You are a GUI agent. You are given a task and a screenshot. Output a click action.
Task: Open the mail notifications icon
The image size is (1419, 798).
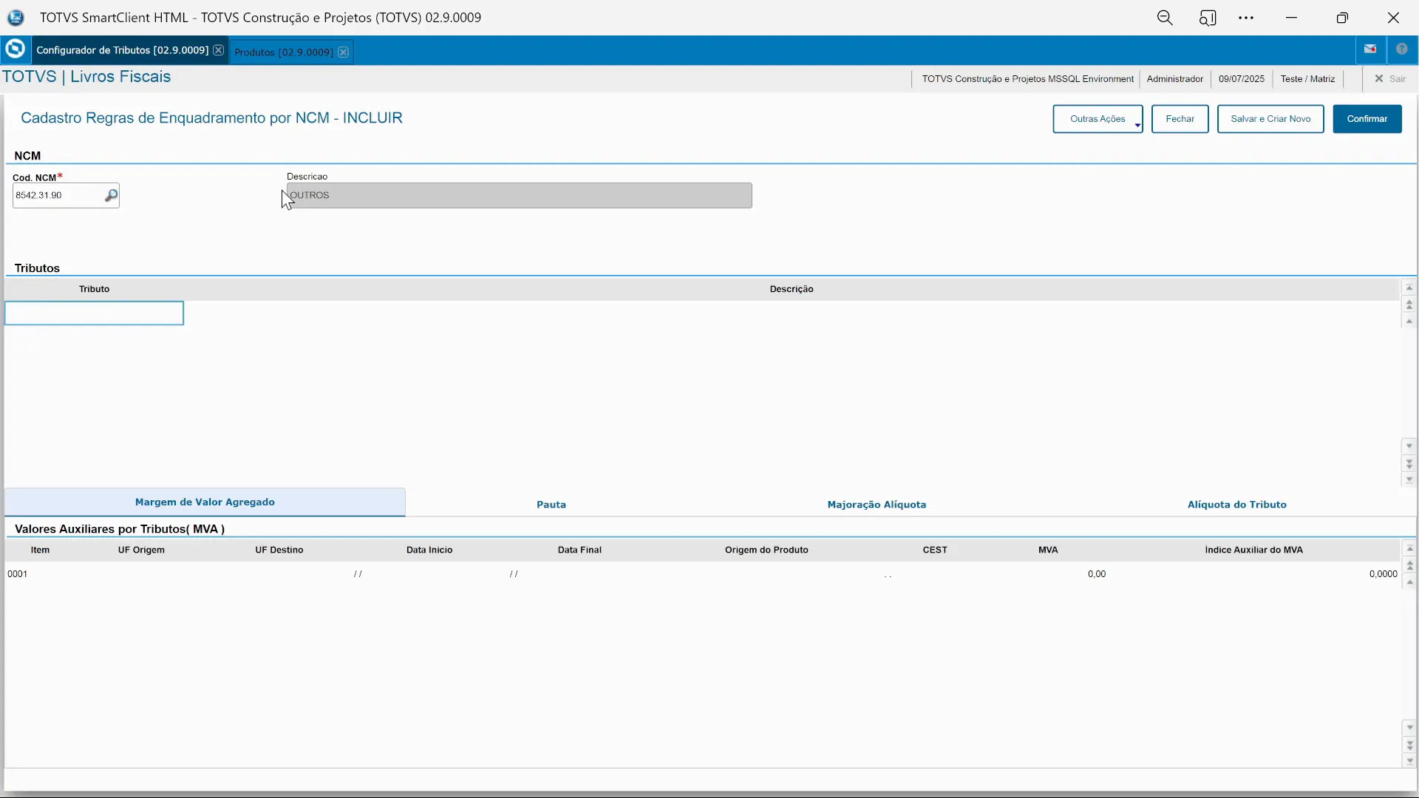(x=1370, y=49)
